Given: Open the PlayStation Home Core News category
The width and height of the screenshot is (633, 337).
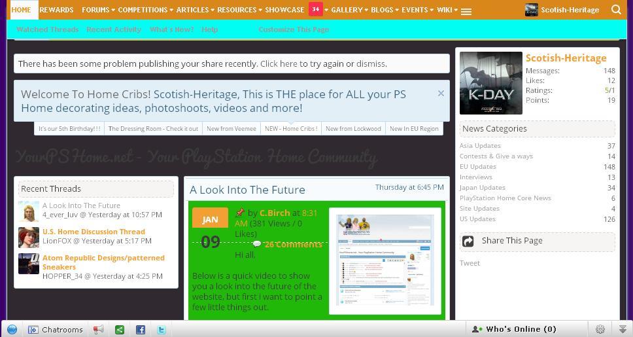Looking at the screenshot, I should coord(505,198).
